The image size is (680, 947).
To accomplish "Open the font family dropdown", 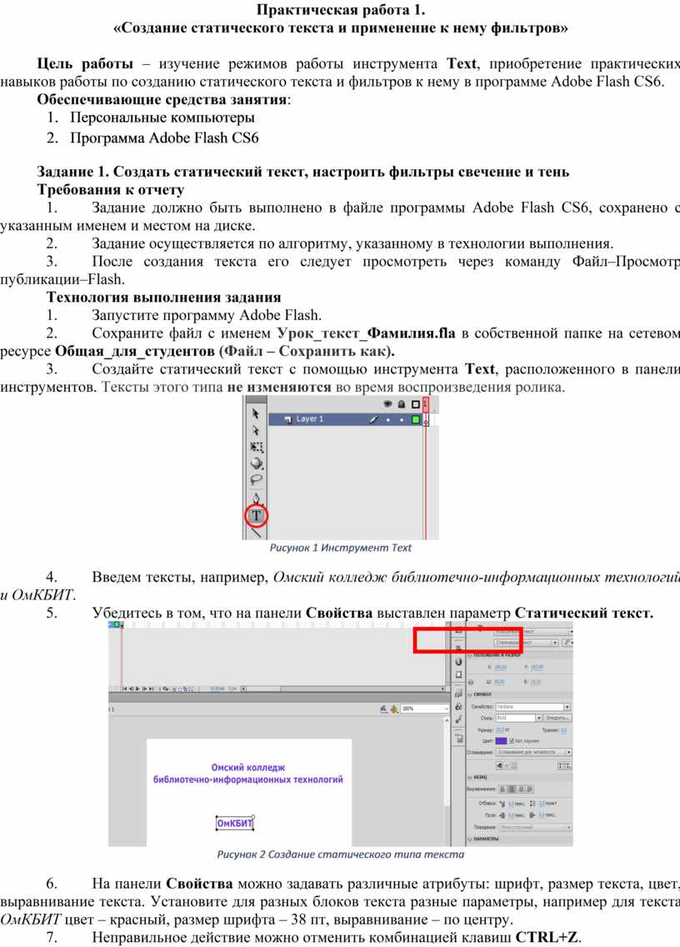I will tap(533, 707).
